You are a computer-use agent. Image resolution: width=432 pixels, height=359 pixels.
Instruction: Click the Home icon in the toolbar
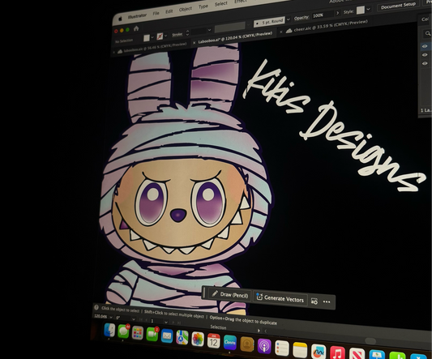click(x=136, y=28)
